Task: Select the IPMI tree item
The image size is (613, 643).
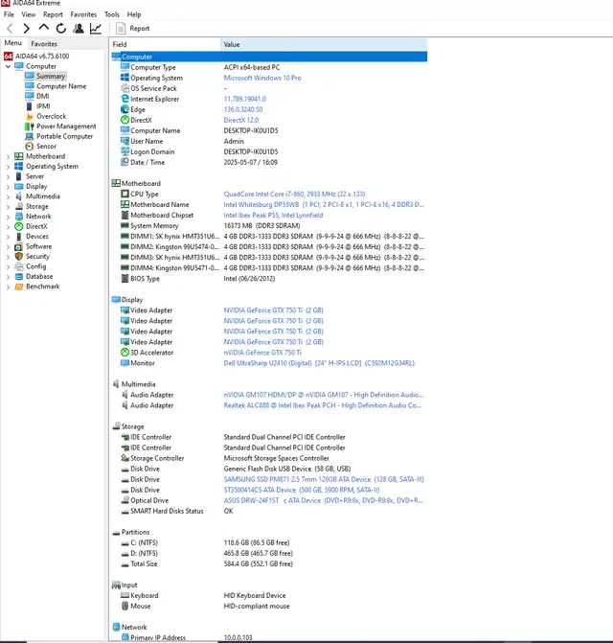Action: click(x=37, y=105)
